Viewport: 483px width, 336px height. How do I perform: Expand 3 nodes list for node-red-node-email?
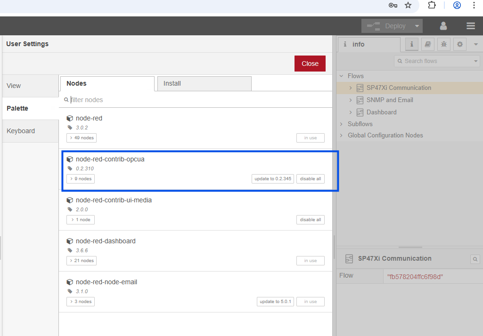tap(81, 302)
